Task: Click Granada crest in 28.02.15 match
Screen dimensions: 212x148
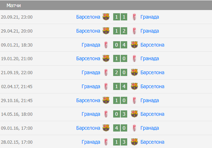Action: pos(106,142)
